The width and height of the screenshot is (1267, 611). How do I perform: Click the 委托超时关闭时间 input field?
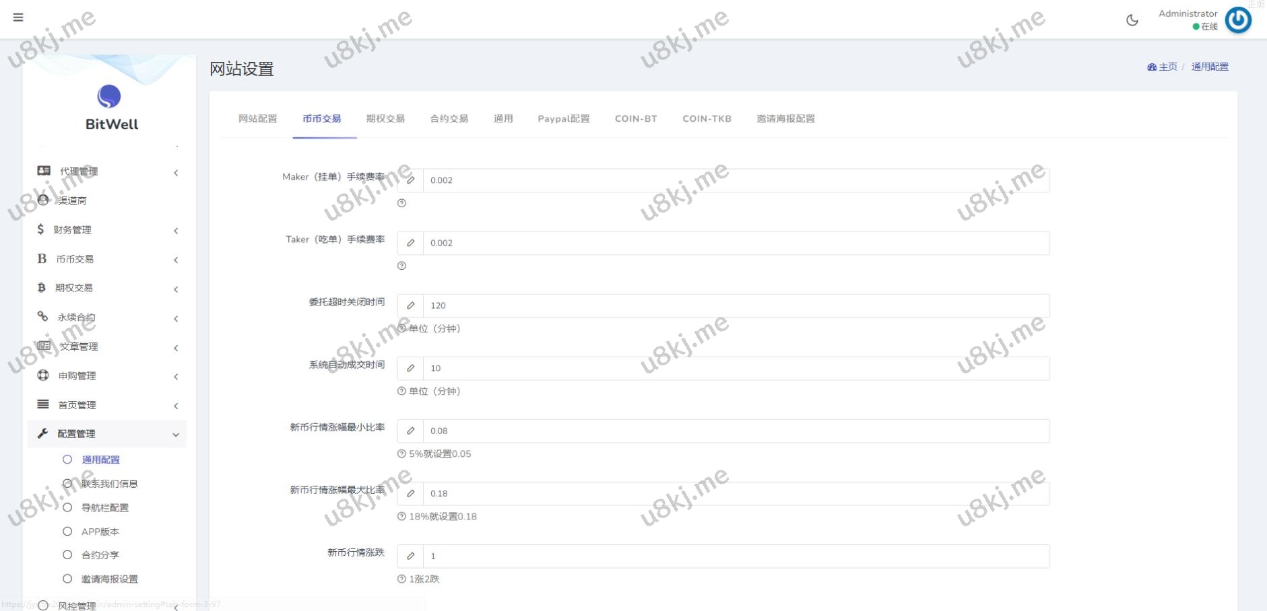[736, 305]
